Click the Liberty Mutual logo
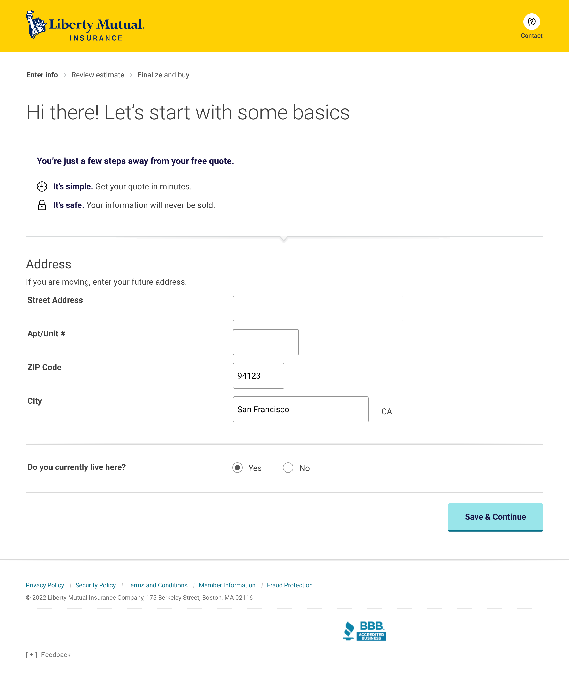569x675 pixels. click(x=85, y=26)
